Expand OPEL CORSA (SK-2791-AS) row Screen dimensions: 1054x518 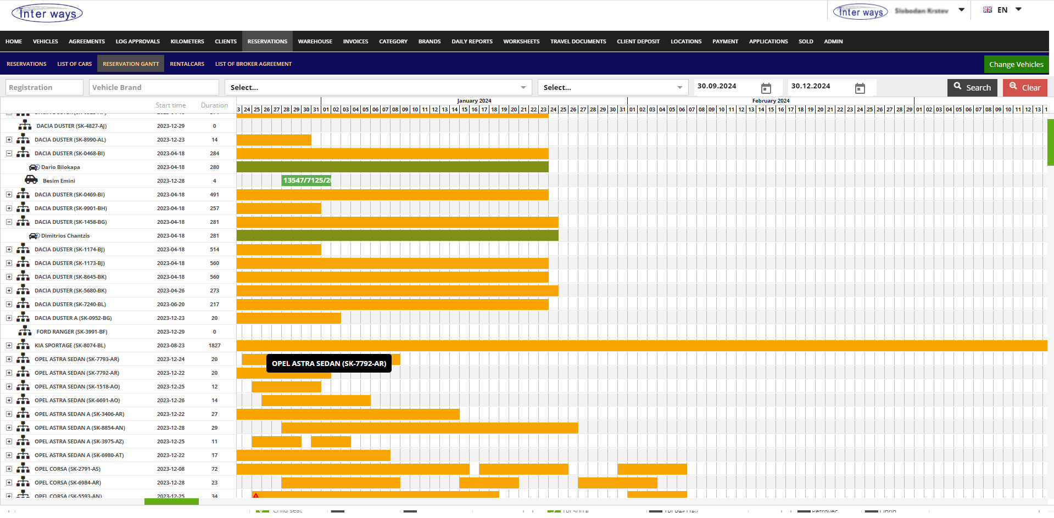9,469
